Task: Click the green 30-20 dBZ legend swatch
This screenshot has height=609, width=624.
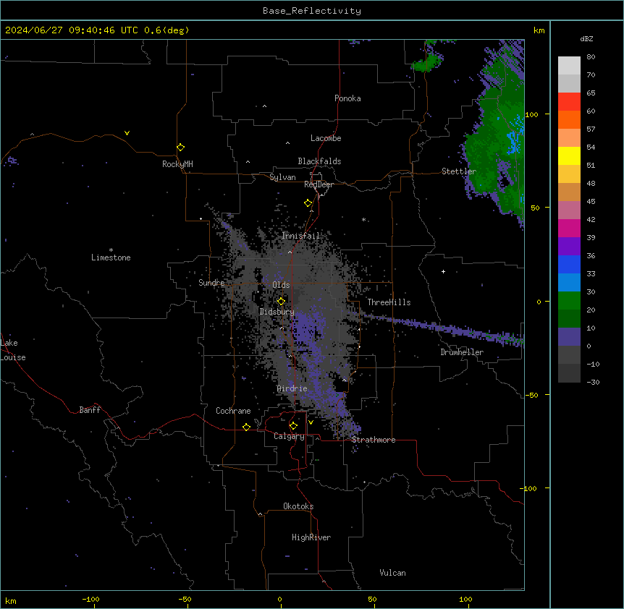Action: click(x=569, y=301)
